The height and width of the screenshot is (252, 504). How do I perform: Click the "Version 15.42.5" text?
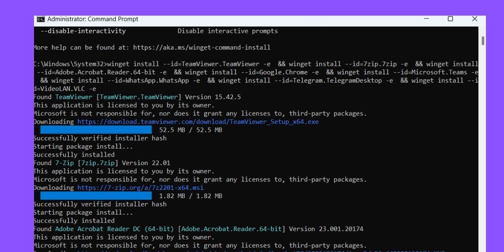[x=213, y=97]
